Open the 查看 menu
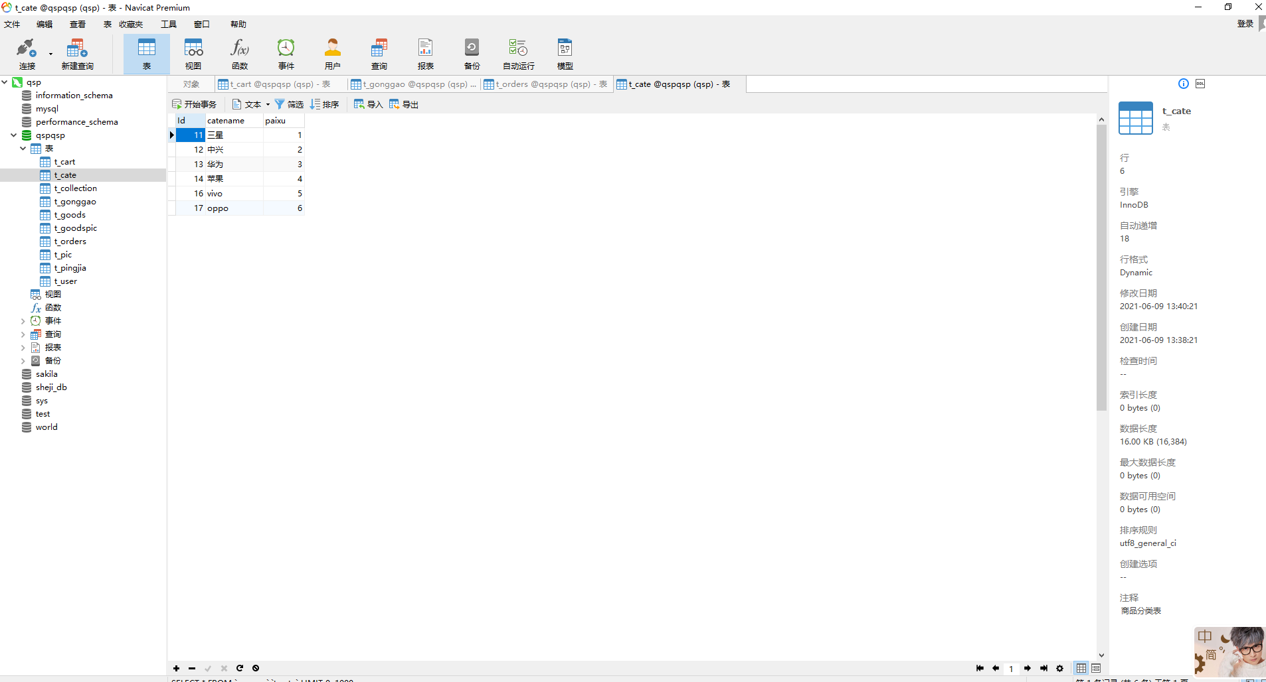The height and width of the screenshot is (682, 1266). (x=78, y=25)
